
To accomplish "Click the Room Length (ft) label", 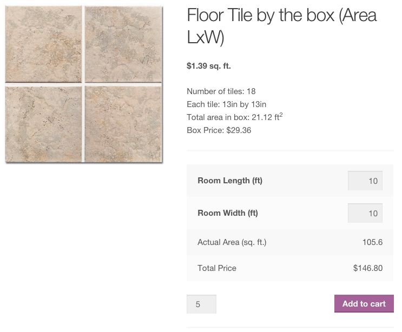I will pos(230,181).
